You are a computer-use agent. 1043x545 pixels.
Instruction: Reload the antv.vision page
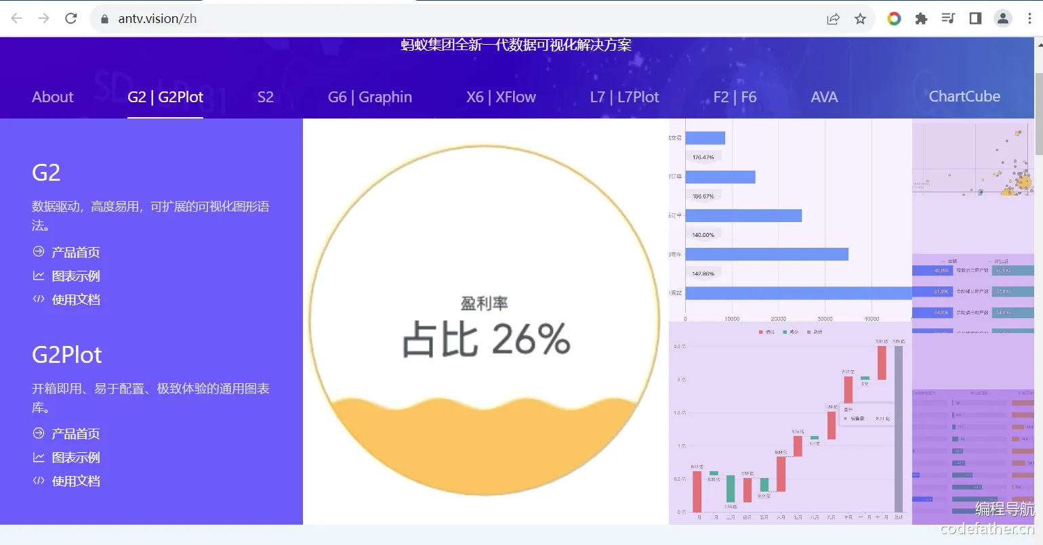click(71, 18)
